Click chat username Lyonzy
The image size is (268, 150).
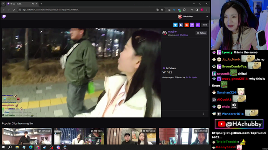[227, 52]
